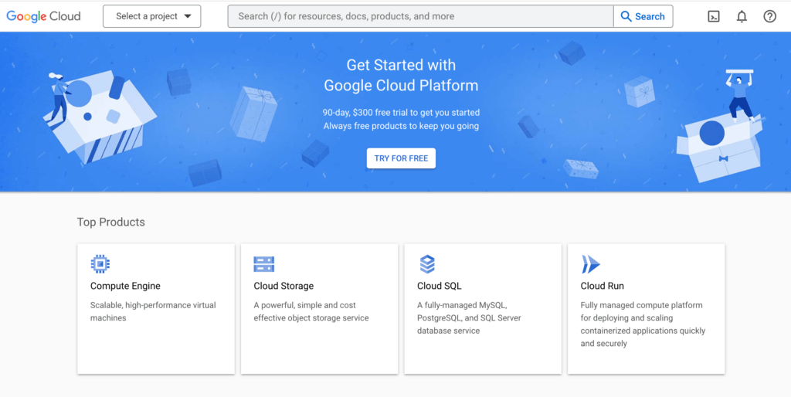Click the Cloud Run arrows icon
The image size is (791, 397).
(x=590, y=264)
